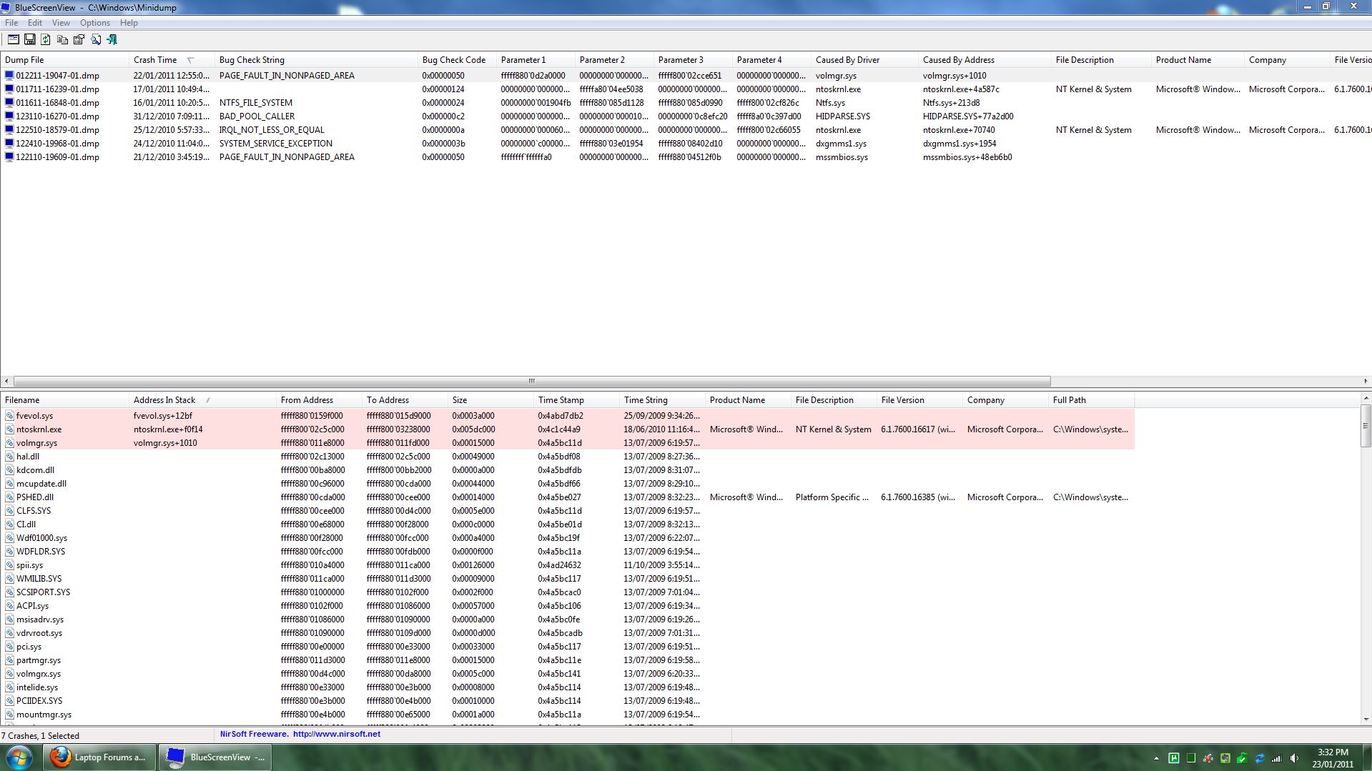This screenshot has width=1372, height=771.
Task: Click upper pane scroll-right arrow
Action: [x=1366, y=381]
